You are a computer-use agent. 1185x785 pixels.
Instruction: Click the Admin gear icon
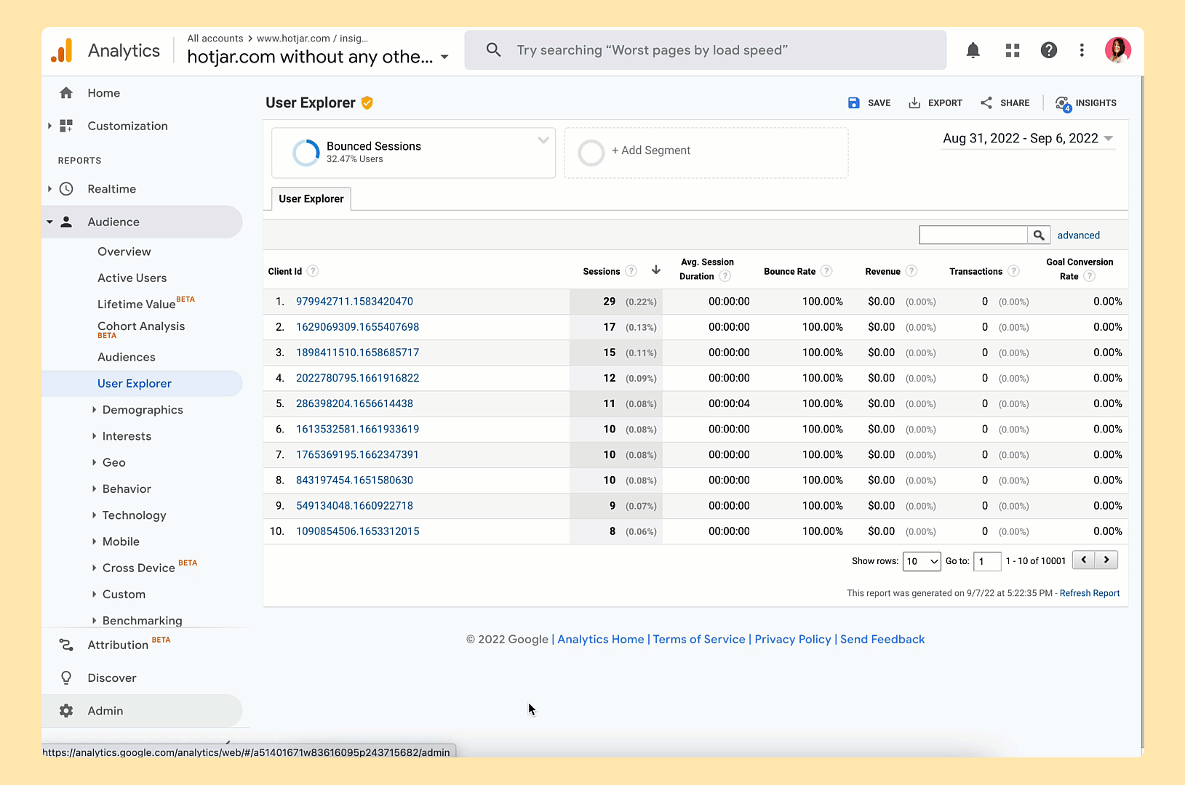click(66, 711)
